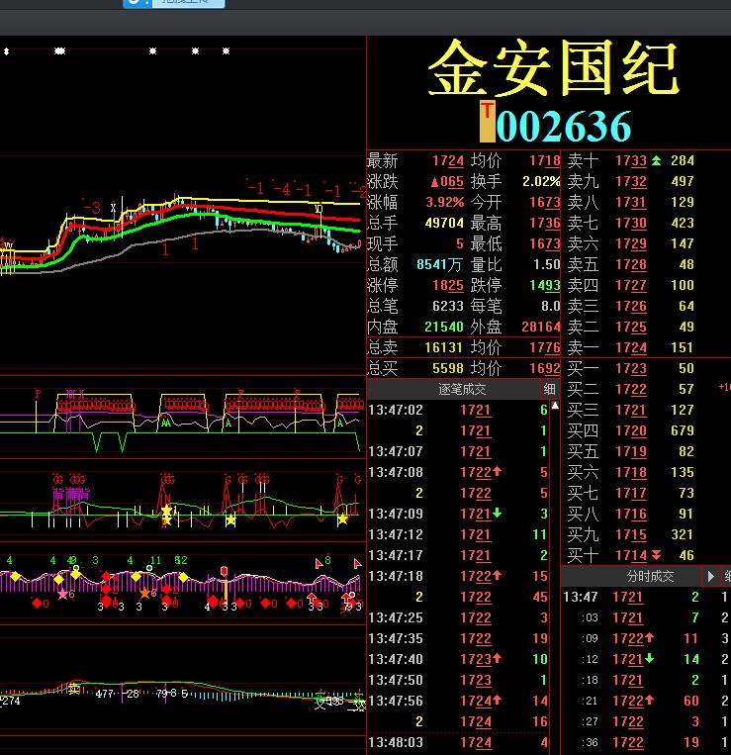This screenshot has width=731, height=755.
Task: Click red up arrow on the 13:47:40 trade
Action: [x=498, y=658]
